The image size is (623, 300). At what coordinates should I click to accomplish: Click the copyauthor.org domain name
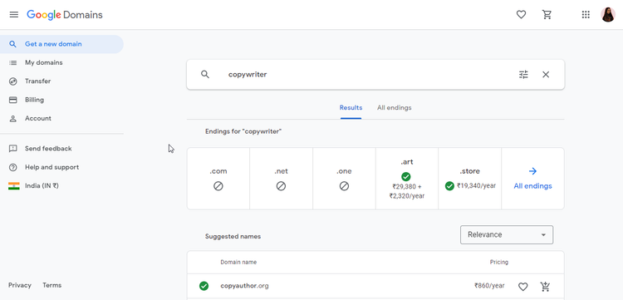click(x=244, y=286)
